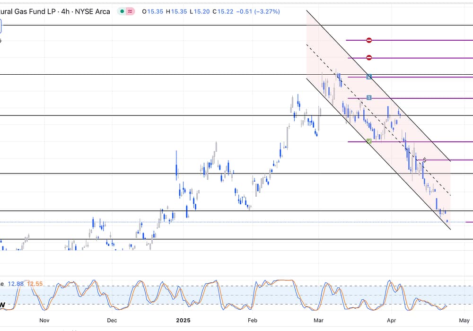Click the orange oscillator value 12.55
The width and height of the screenshot is (473, 331).
tap(35, 283)
